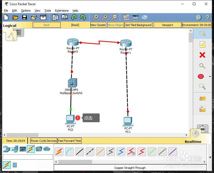Choose the Place Note tool
Viewport: 214px width, 173px height.
click(x=202, y=44)
